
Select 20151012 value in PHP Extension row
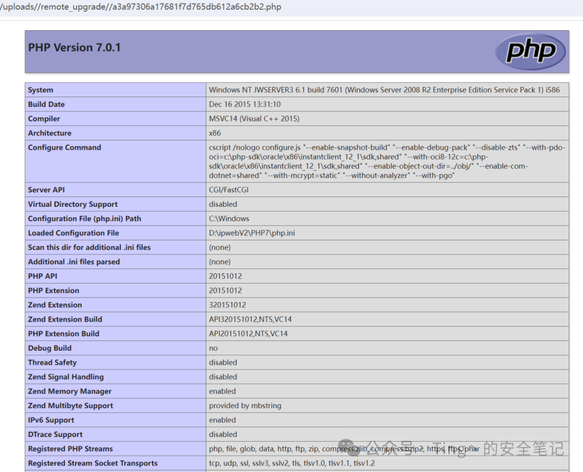point(225,291)
